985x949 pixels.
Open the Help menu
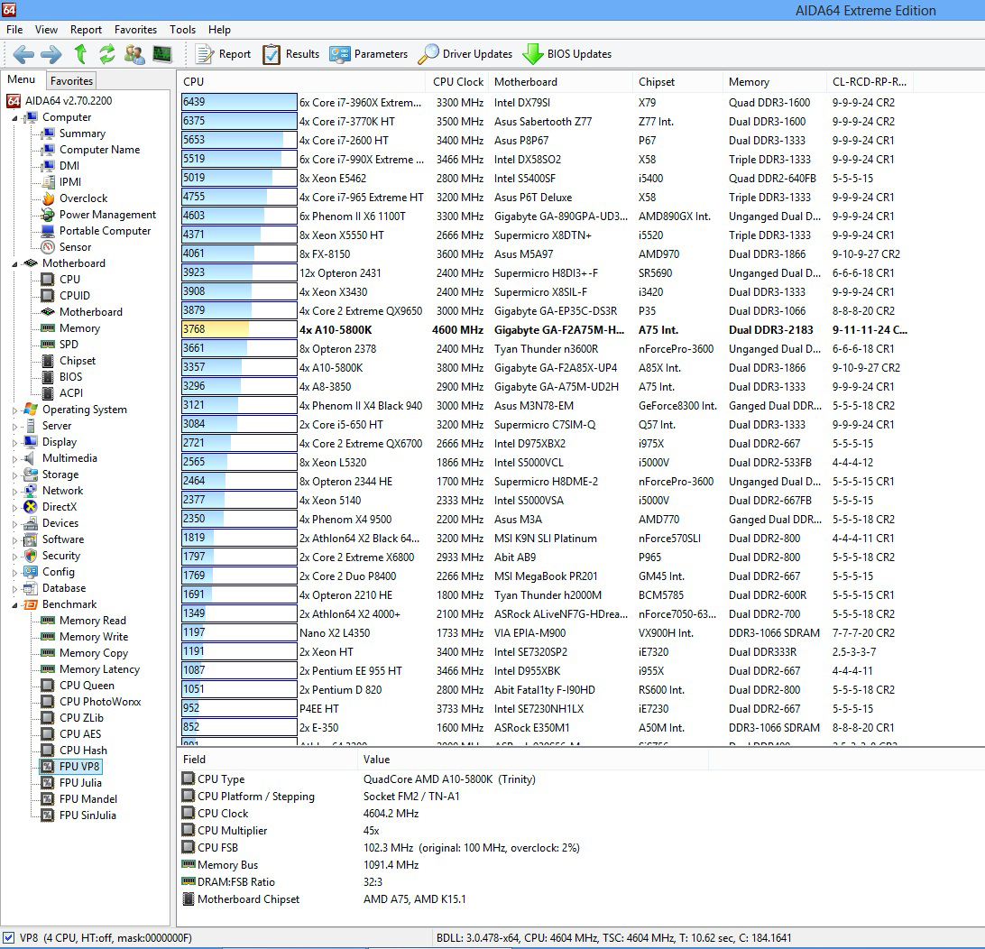[x=220, y=30]
